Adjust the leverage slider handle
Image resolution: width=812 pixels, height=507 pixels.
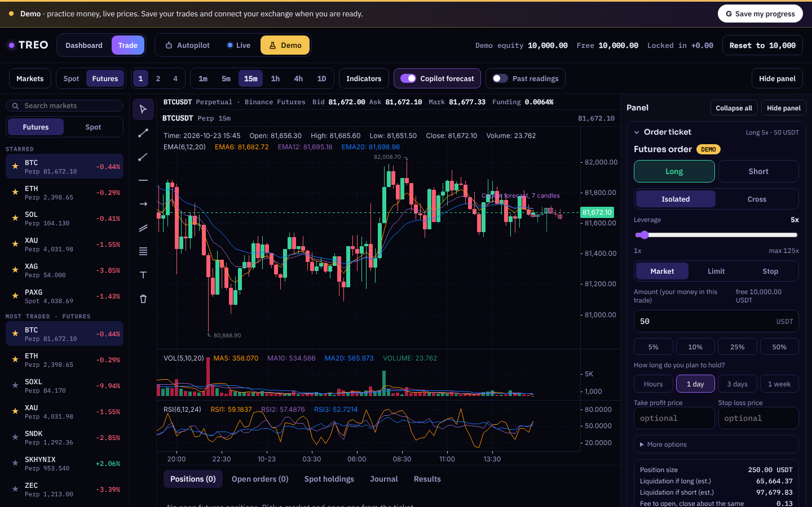(645, 235)
